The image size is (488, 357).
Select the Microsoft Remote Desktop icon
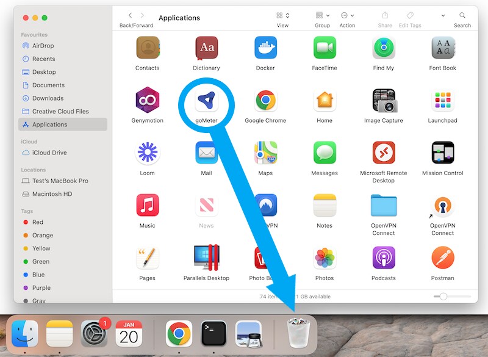[x=384, y=153]
